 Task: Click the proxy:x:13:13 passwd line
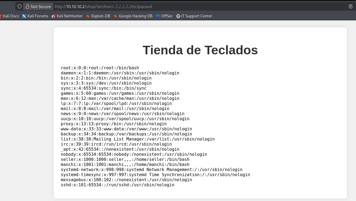(114, 124)
